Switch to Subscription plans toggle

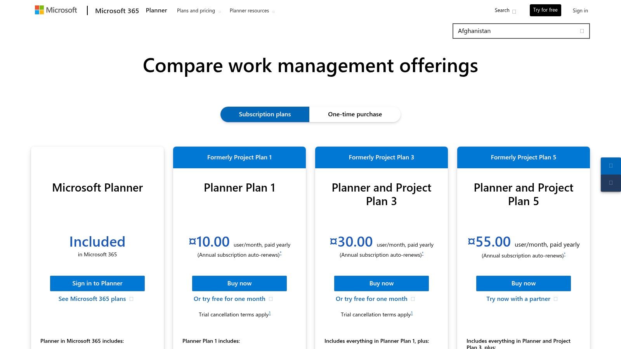pos(265,114)
